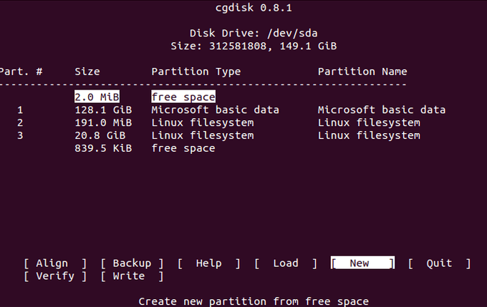Select the Load option
The image size is (487, 307).
pyautogui.click(x=286, y=263)
